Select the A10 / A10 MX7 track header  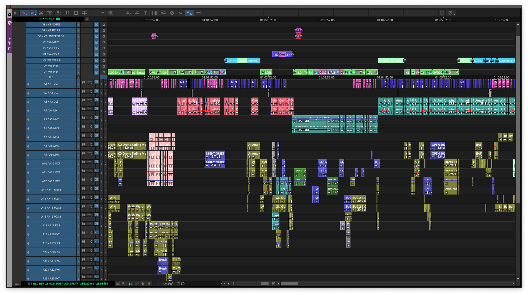[x=51, y=164]
